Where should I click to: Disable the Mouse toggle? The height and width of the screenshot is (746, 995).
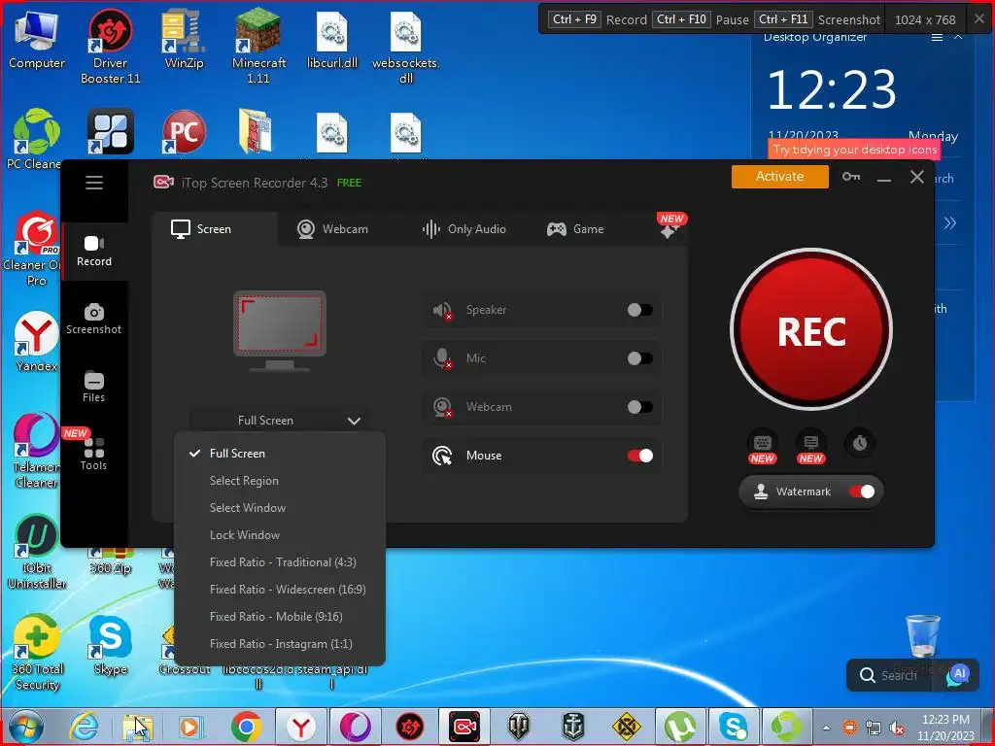click(x=639, y=456)
